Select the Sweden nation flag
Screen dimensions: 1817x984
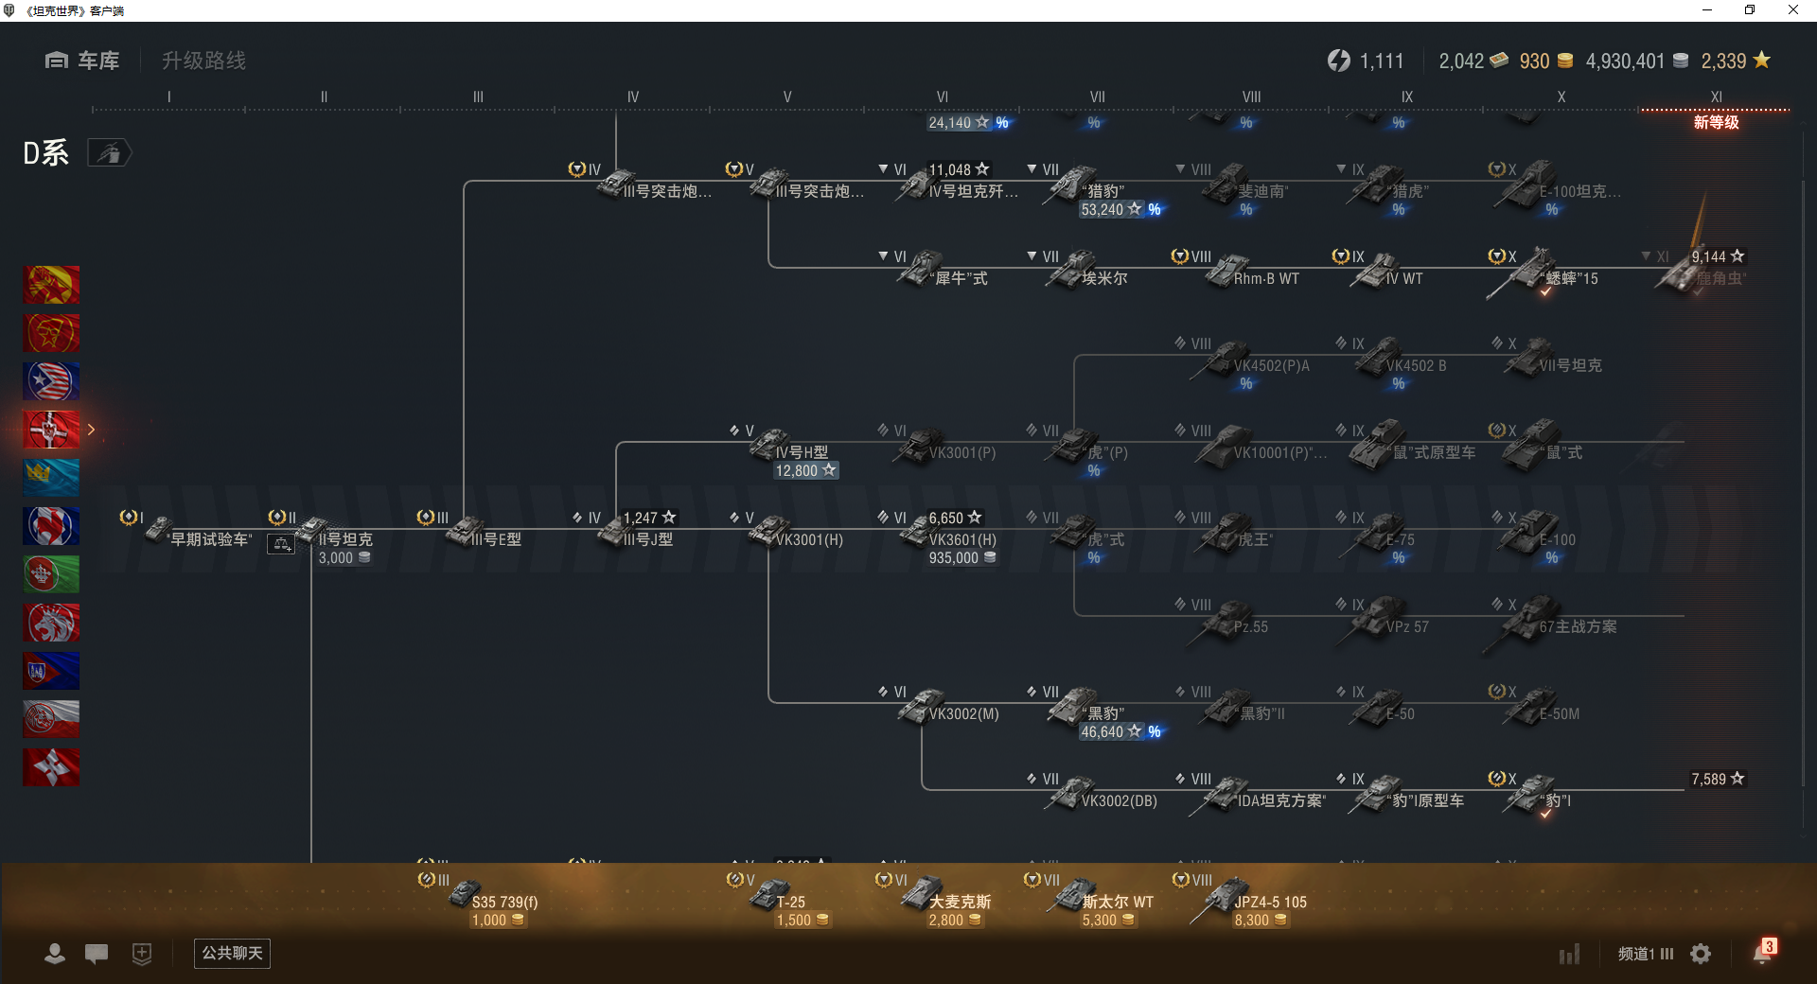tap(51, 478)
